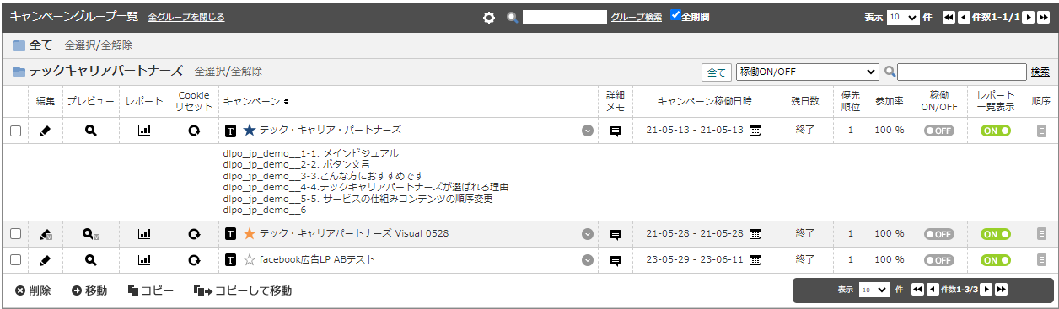
Task: Open the calendar icon beside 21-05-28 - 21-05-28
Action: 755,234
